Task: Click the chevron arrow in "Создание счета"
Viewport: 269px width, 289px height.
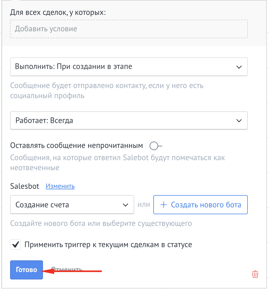Action: tap(125, 205)
